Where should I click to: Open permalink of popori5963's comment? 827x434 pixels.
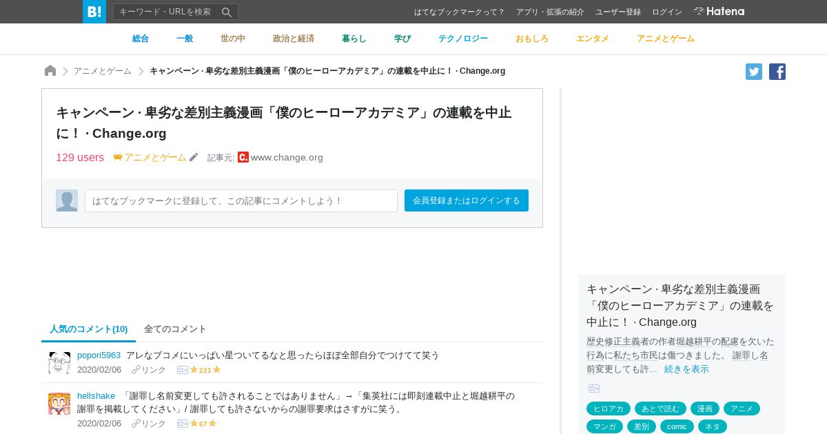149,370
